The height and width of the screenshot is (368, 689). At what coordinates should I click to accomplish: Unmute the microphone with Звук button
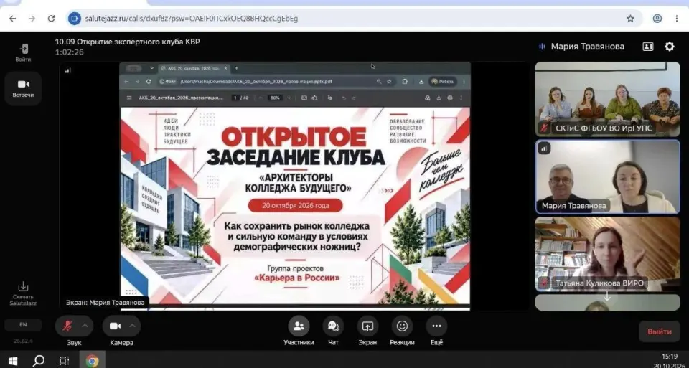pos(67,326)
